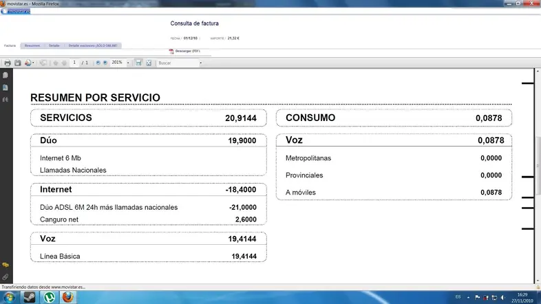
Task: Open the zoom percentage dropdown arrow
Action: (128, 63)
